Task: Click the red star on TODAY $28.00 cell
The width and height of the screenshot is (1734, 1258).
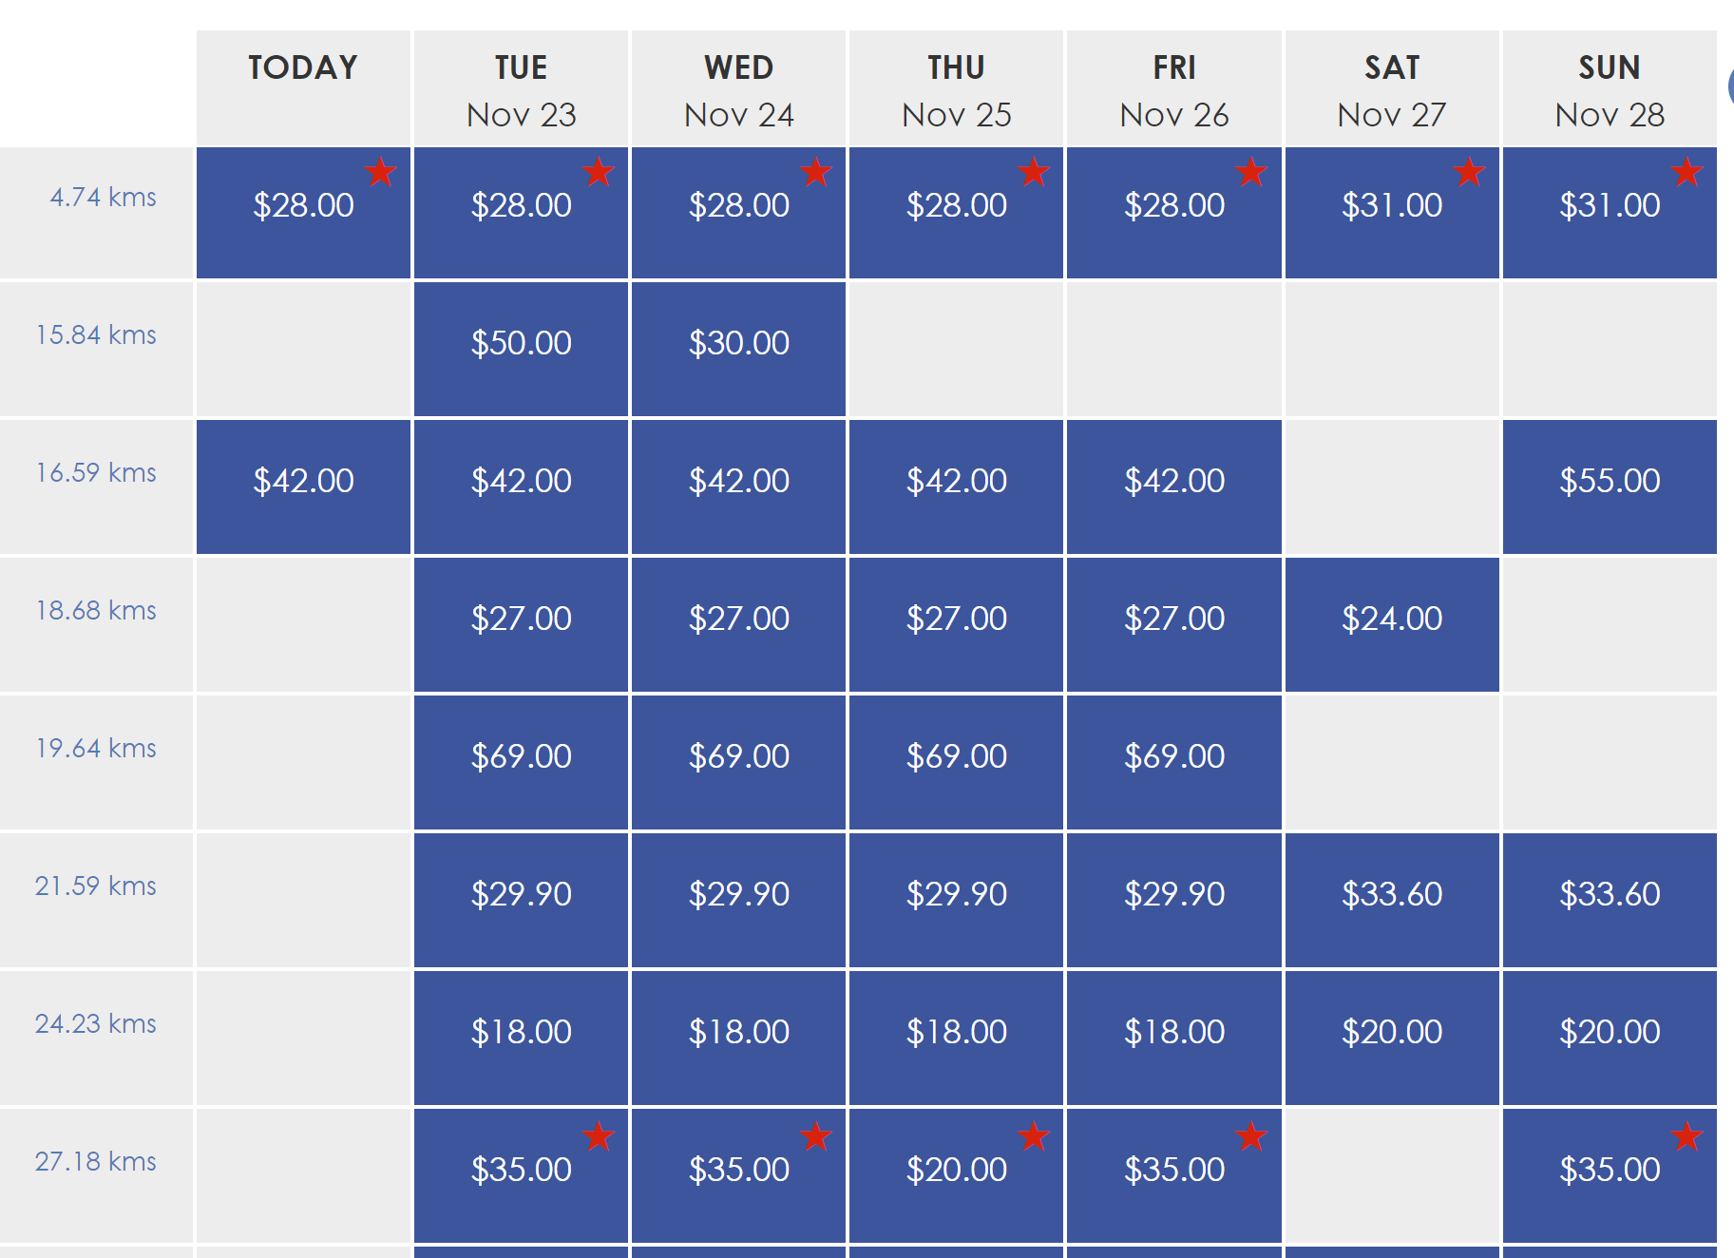Action: [380, 172]
